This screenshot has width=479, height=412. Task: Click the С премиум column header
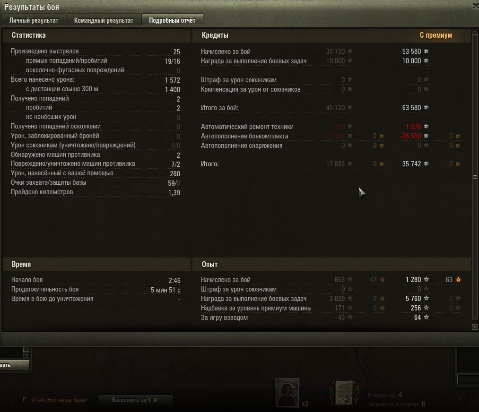(435, 35)
